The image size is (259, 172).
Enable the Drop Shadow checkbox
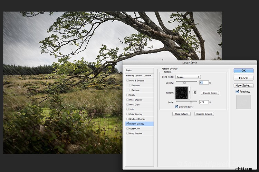click(x=127, y=133)
